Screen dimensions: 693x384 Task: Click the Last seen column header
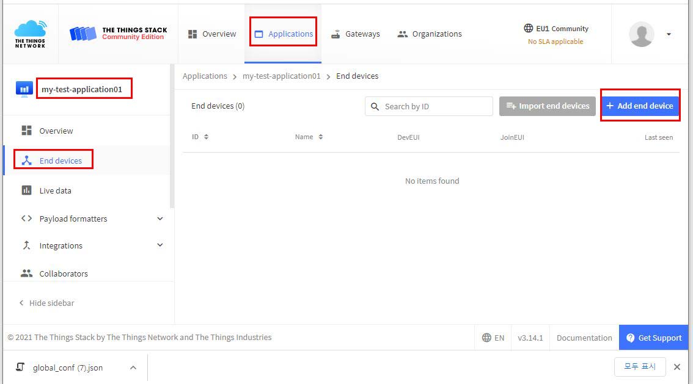[659, 137]
